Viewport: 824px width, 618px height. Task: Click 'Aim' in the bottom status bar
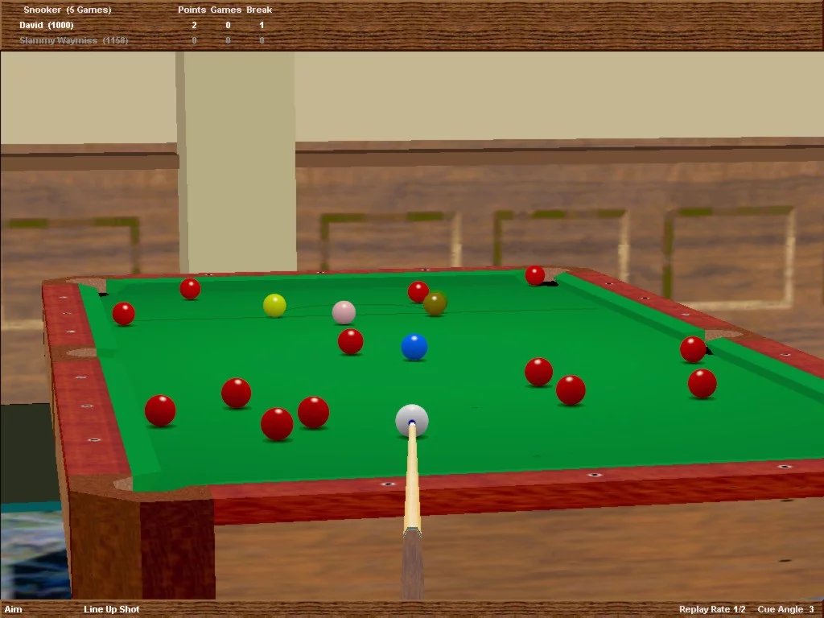pyautogui.click(x=13, y=609)
